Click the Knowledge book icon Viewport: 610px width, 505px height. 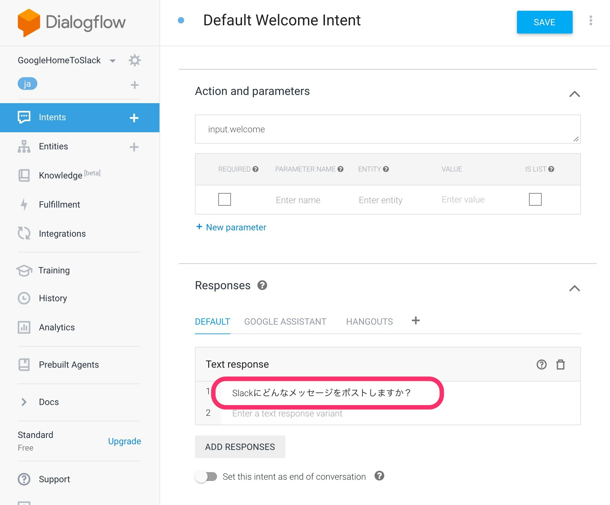[24, 175]
